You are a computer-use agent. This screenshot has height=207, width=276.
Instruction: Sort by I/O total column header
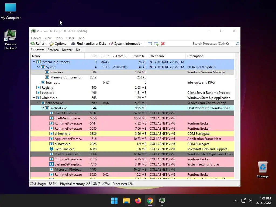pyautogui.click(x=120, y=56)
